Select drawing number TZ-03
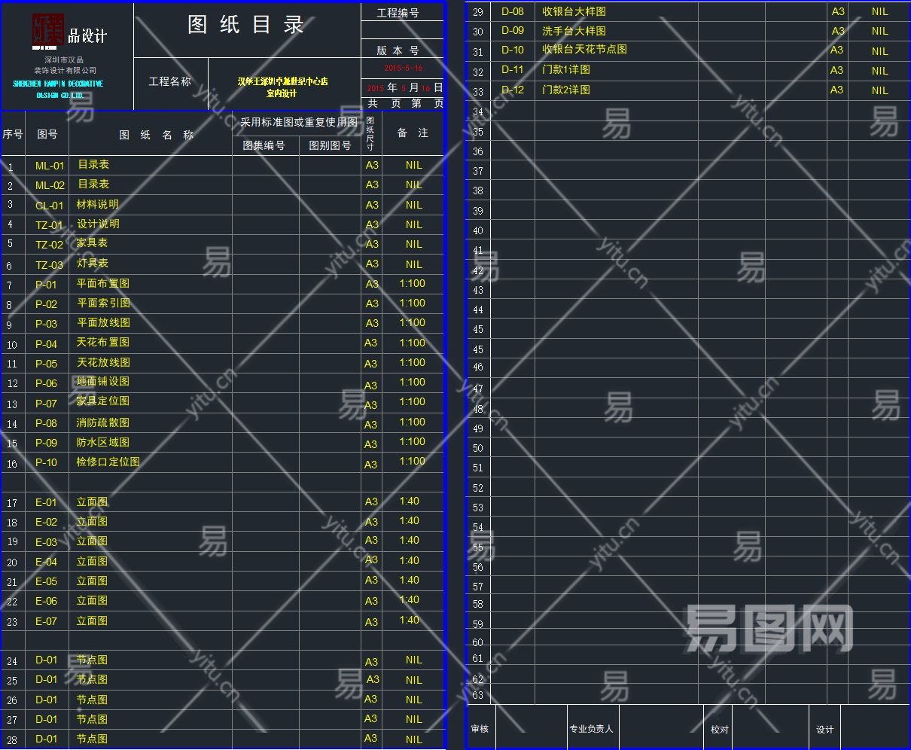Image resolution: width=911 pixels, height=750 pixels. point(50,265)
